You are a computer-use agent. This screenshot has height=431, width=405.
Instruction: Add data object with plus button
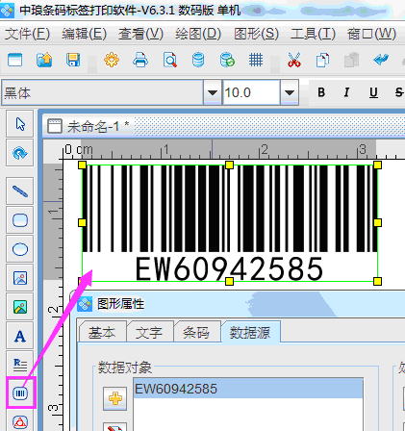(x=114, y=398)
